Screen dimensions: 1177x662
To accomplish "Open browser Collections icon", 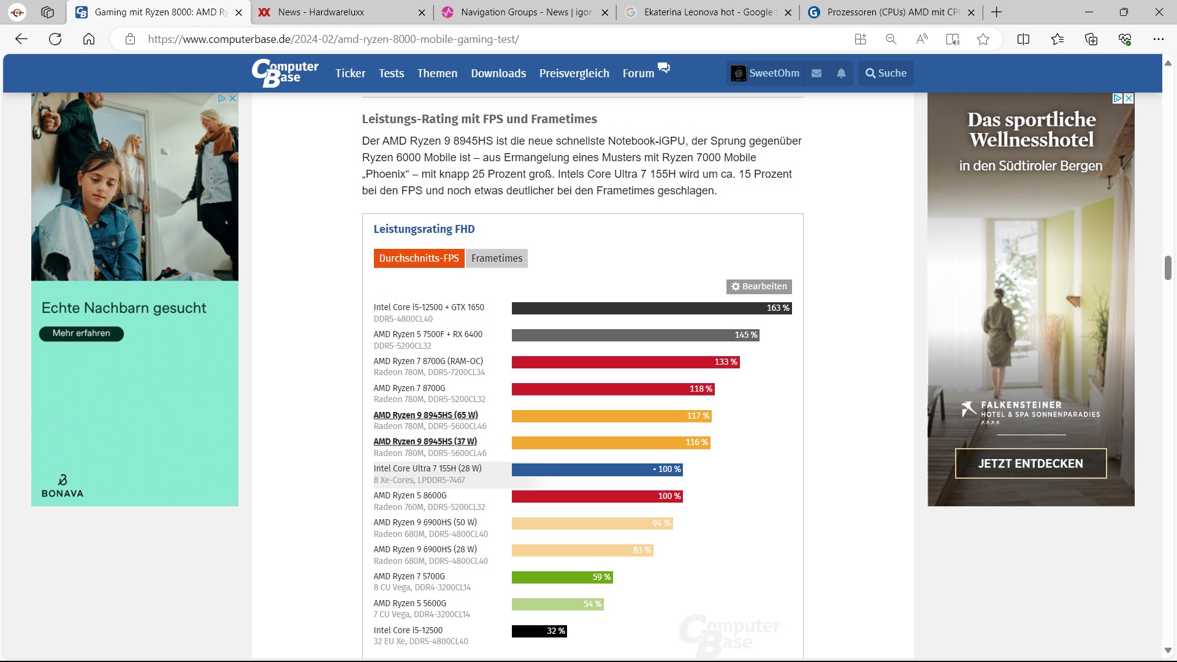I will tap(1091, 39).
